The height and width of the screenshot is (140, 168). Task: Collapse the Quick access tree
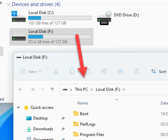(18, 108)
